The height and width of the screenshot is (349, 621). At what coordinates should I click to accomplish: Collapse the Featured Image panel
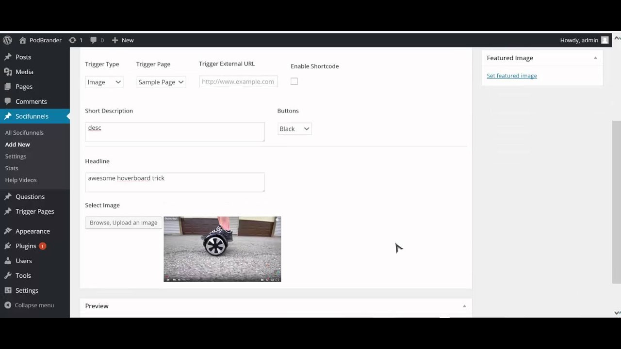coord(595,58)
